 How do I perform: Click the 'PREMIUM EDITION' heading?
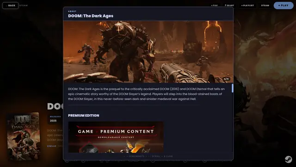84,116
